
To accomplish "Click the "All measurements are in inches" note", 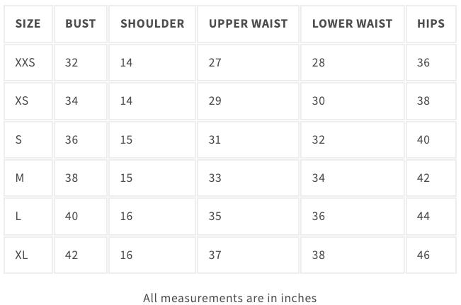I will [229, 298].
